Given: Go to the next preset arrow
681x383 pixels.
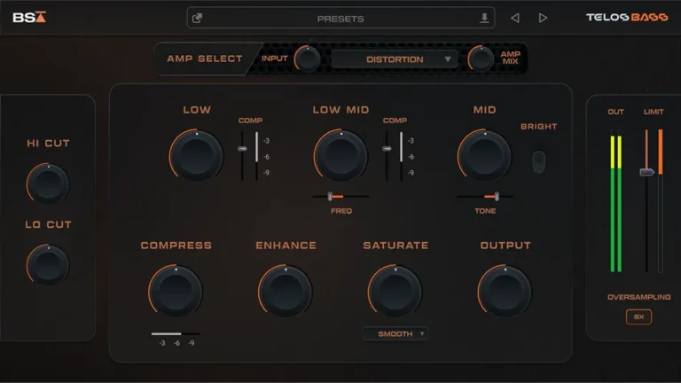Looking at the screenshot, I should (543, 18).
